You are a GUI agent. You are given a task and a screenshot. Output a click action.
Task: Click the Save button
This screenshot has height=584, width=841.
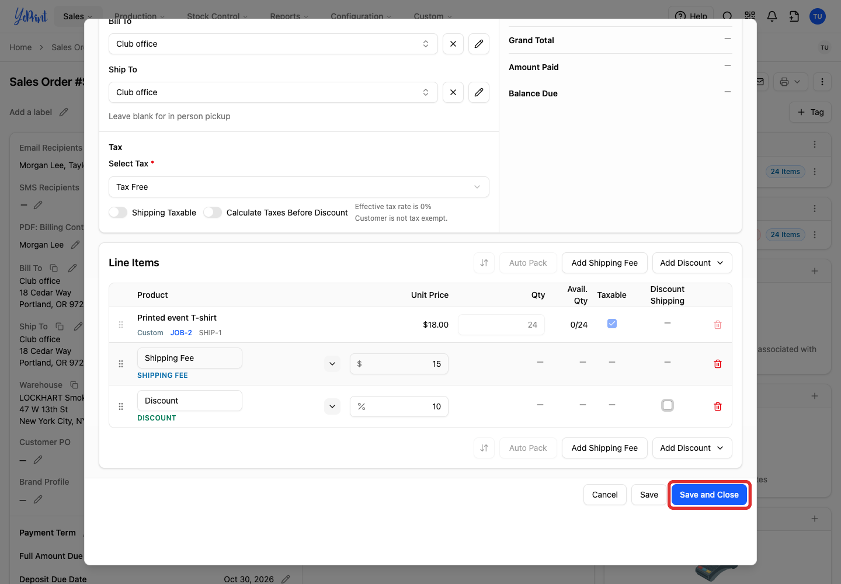pyautogui.click(x=649, y=495)
